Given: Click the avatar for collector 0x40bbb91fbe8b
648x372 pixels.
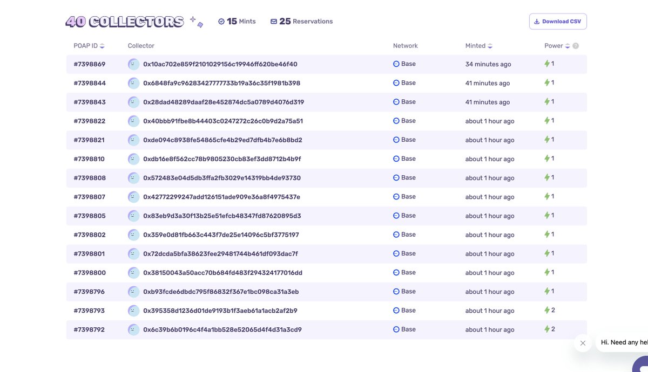Looking at the screenshot, I should point(133,121).
